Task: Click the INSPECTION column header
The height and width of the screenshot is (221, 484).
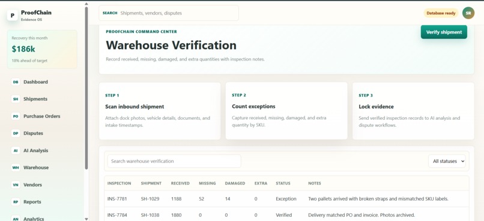Action: click(119, 183)
